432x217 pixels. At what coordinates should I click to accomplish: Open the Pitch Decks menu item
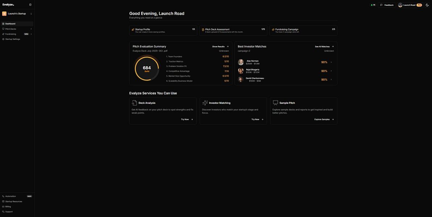coord(17,29)
